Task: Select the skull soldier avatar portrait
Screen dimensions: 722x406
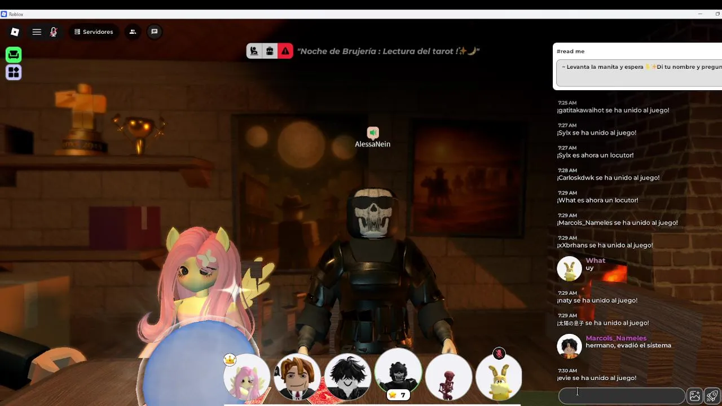Action: [398, 372]
